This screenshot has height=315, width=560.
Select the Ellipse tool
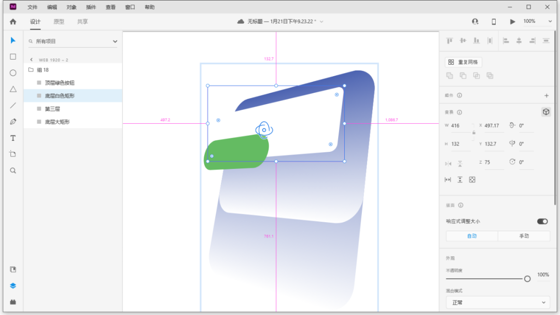pyautogui.click(x=13, y=73)
